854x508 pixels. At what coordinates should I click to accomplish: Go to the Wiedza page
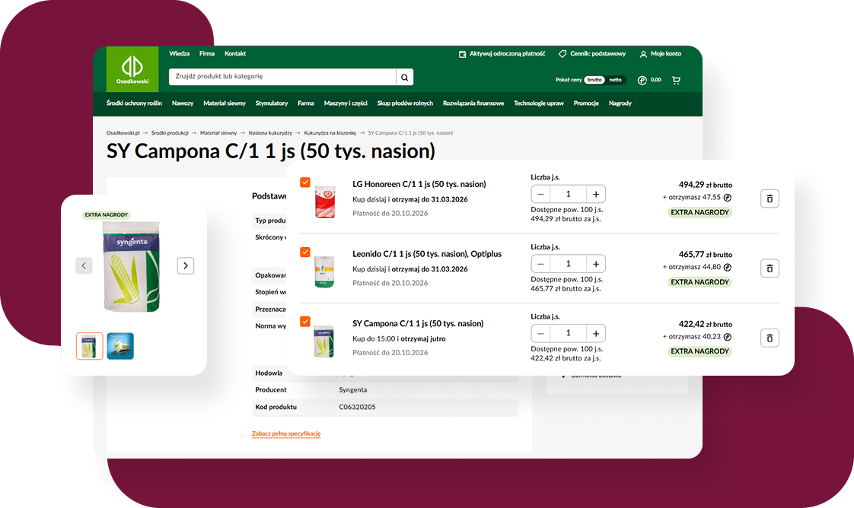[179, 54]
